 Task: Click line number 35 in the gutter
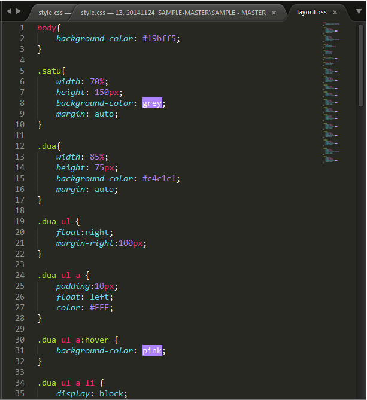20,393
